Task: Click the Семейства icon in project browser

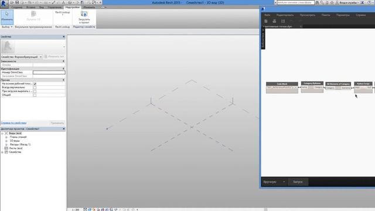Action: (6, 152)
